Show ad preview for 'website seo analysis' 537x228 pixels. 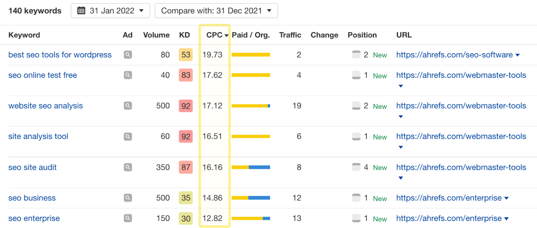[128, 106]
